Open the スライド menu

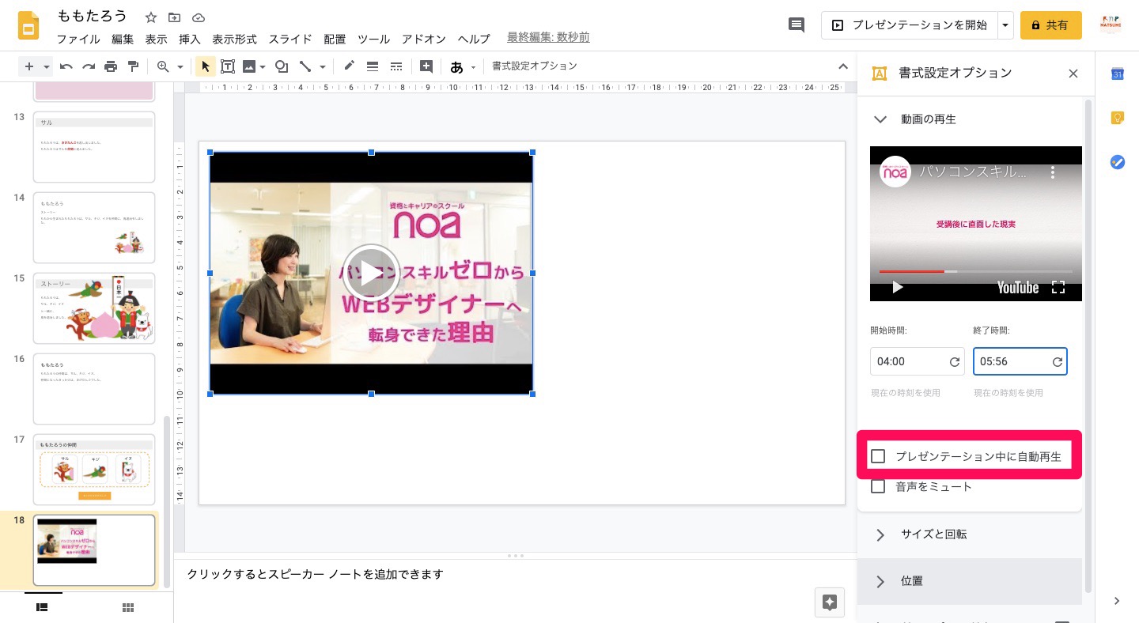[290, 39]
